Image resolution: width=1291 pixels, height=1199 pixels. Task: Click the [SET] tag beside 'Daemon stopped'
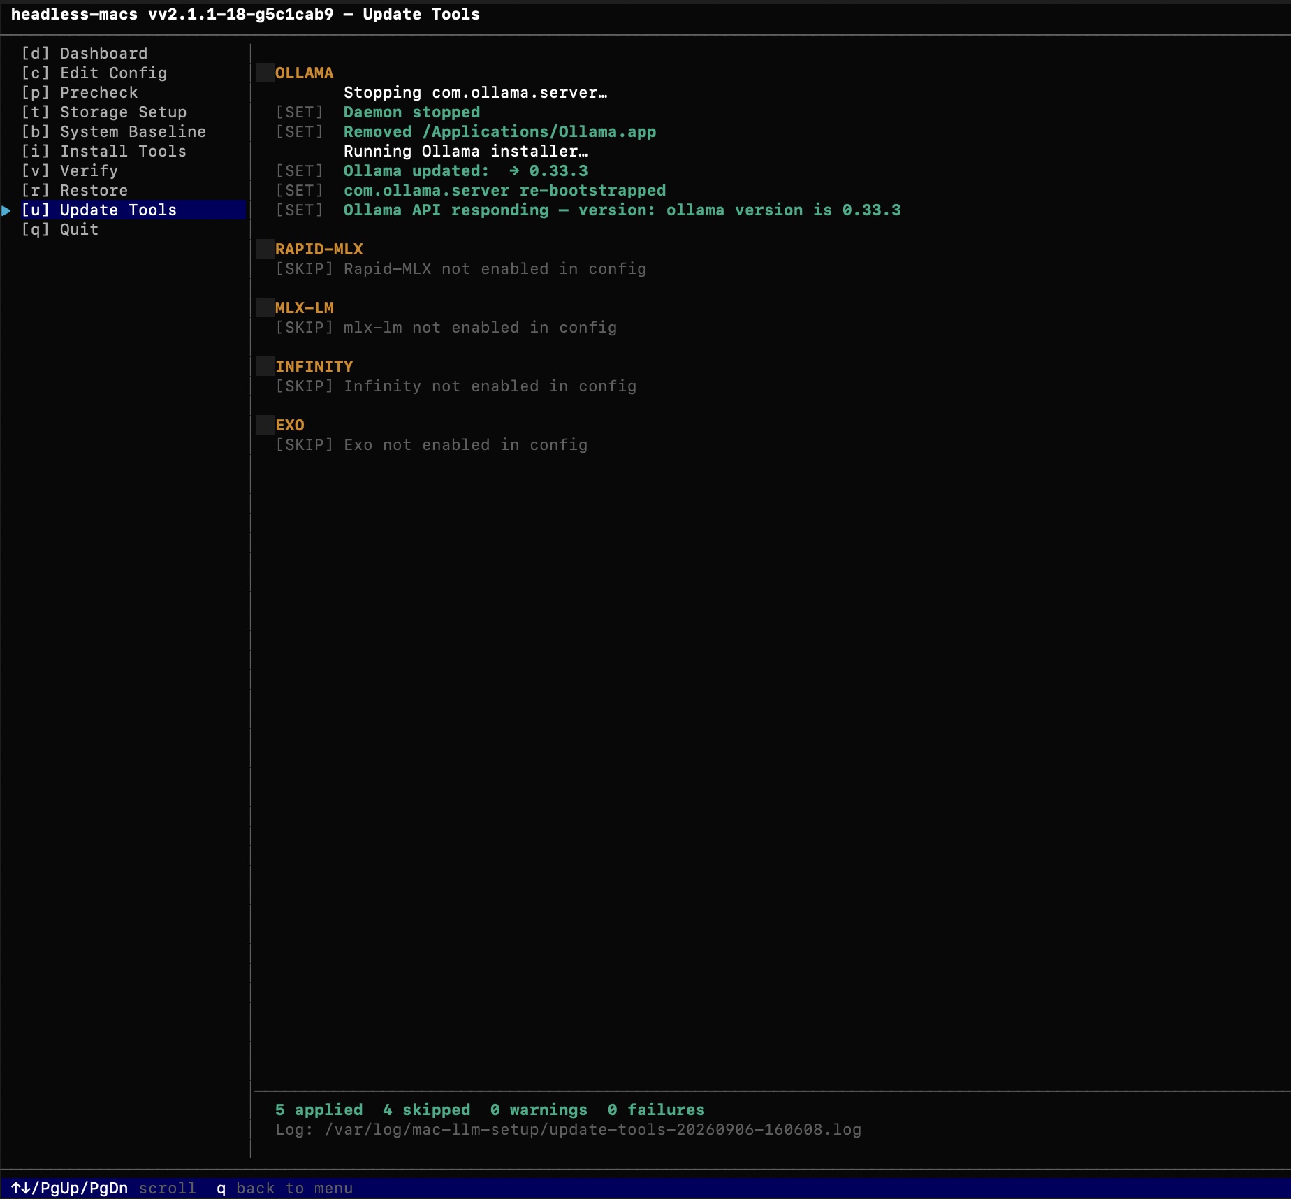[x=299, y=112]
